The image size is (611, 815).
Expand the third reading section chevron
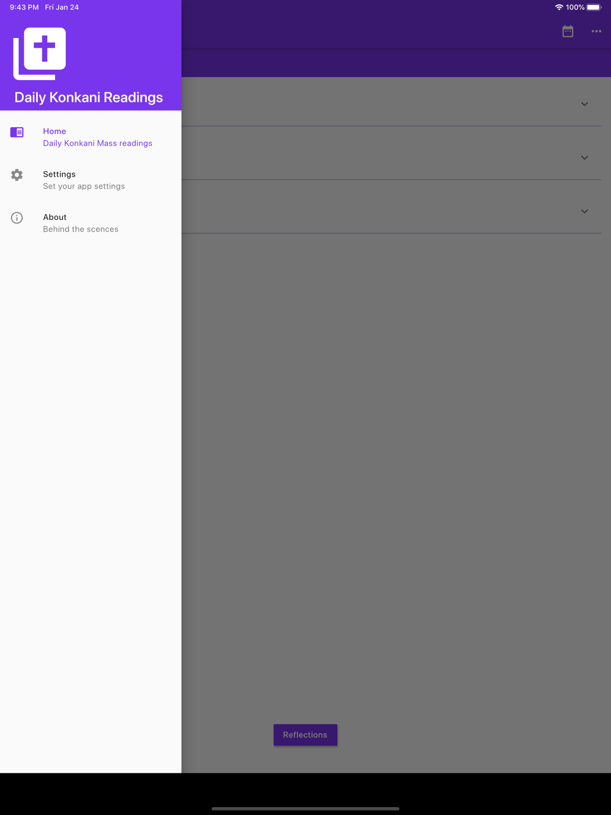[584, 211]
